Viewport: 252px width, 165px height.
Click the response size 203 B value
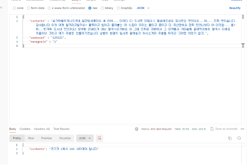click(202, 129)
